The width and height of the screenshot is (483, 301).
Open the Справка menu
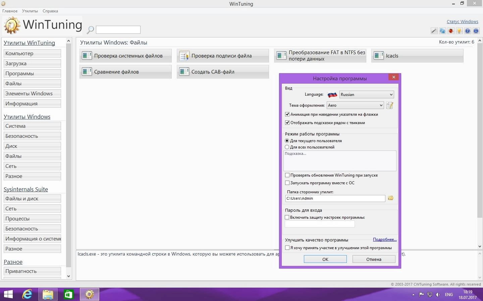(x=50, y=11)
